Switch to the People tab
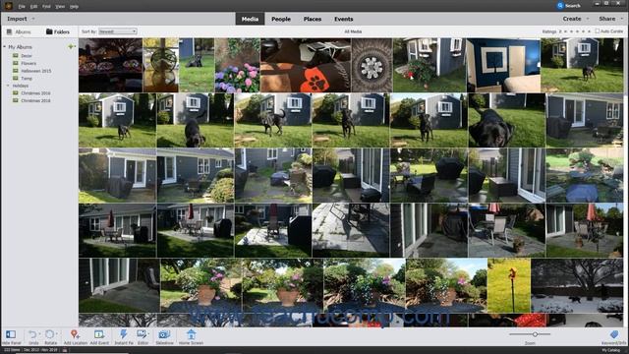This screenshot has width=629, height=354. pos(281,19)
